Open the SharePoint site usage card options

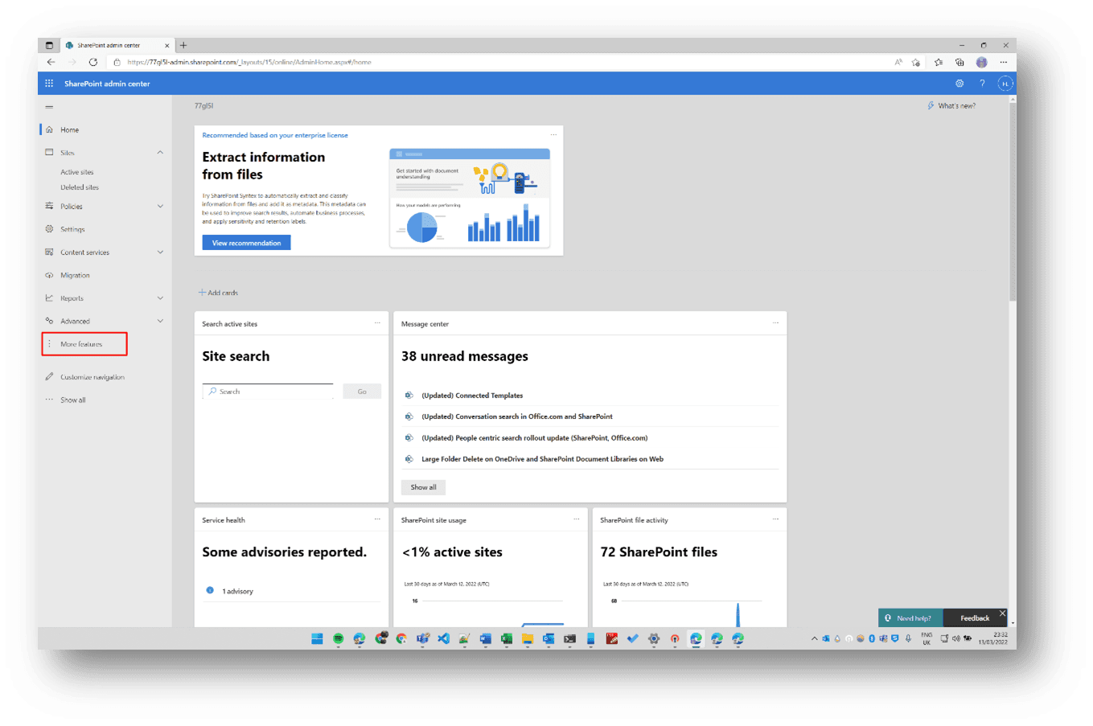tap(576, 519)
